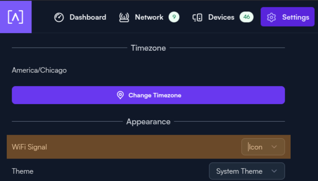The height and width of the screenshot is (181, 318).
Task: Open the System Theme dropdown
Action: tap(247, 171)
